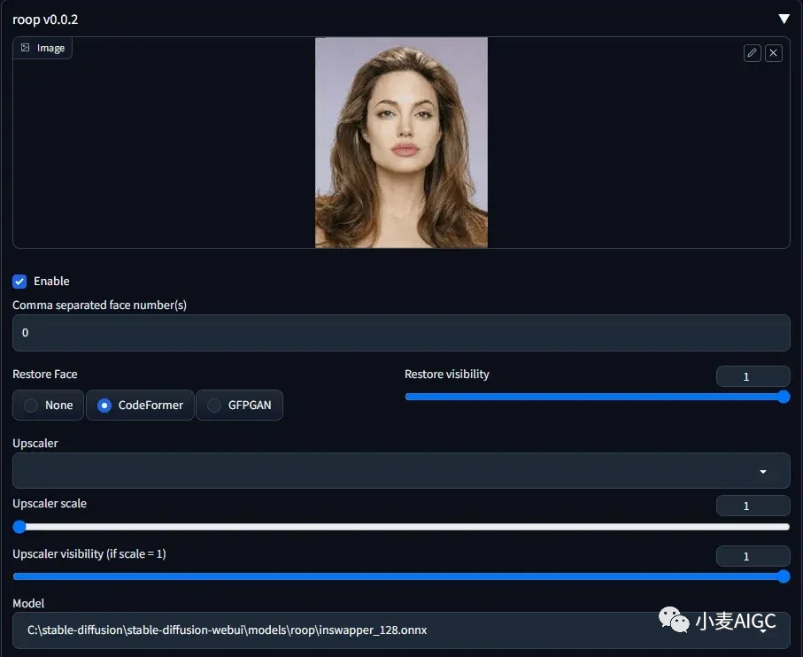Click the WeChat logo watermark
803x657 pixels.
(x=674, y=620)
